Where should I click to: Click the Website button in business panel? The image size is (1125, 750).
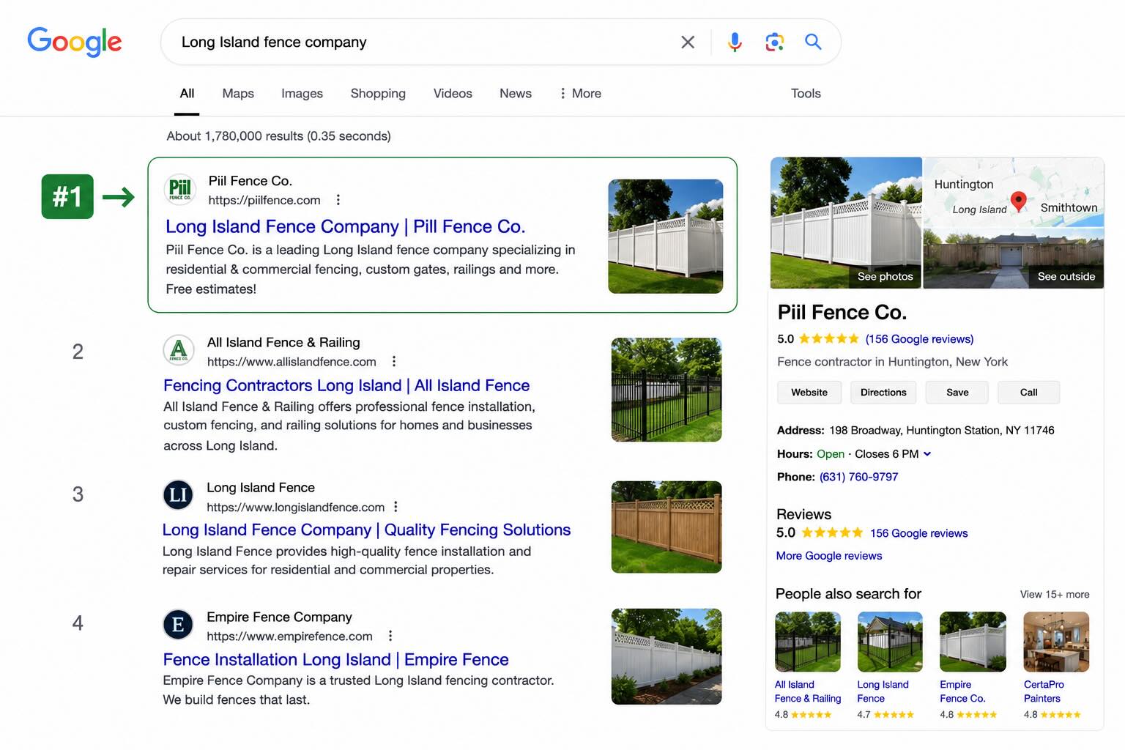pos(809,393)
